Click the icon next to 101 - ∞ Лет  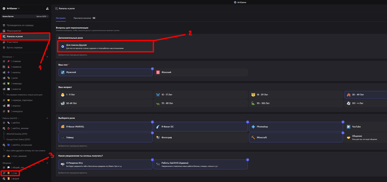tap(349, 103)
